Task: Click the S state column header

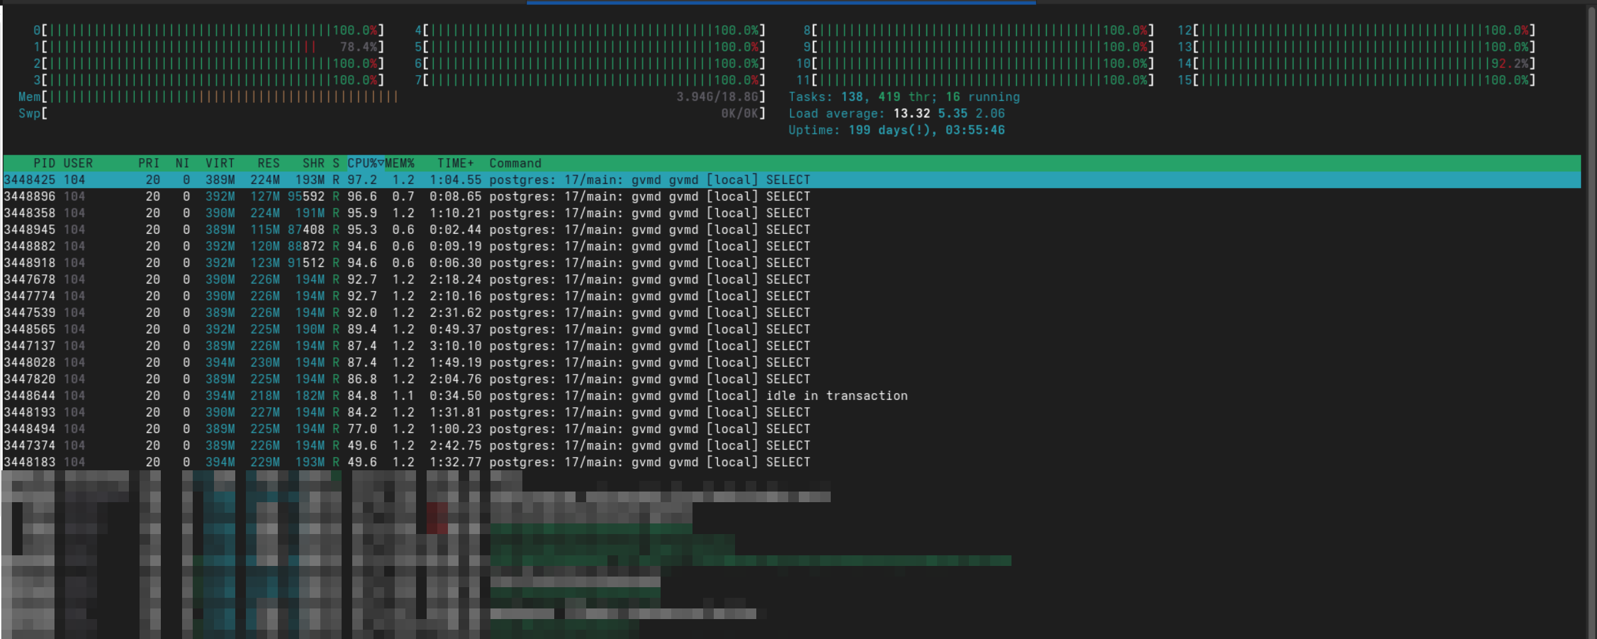Action: [x=336, y=163]
